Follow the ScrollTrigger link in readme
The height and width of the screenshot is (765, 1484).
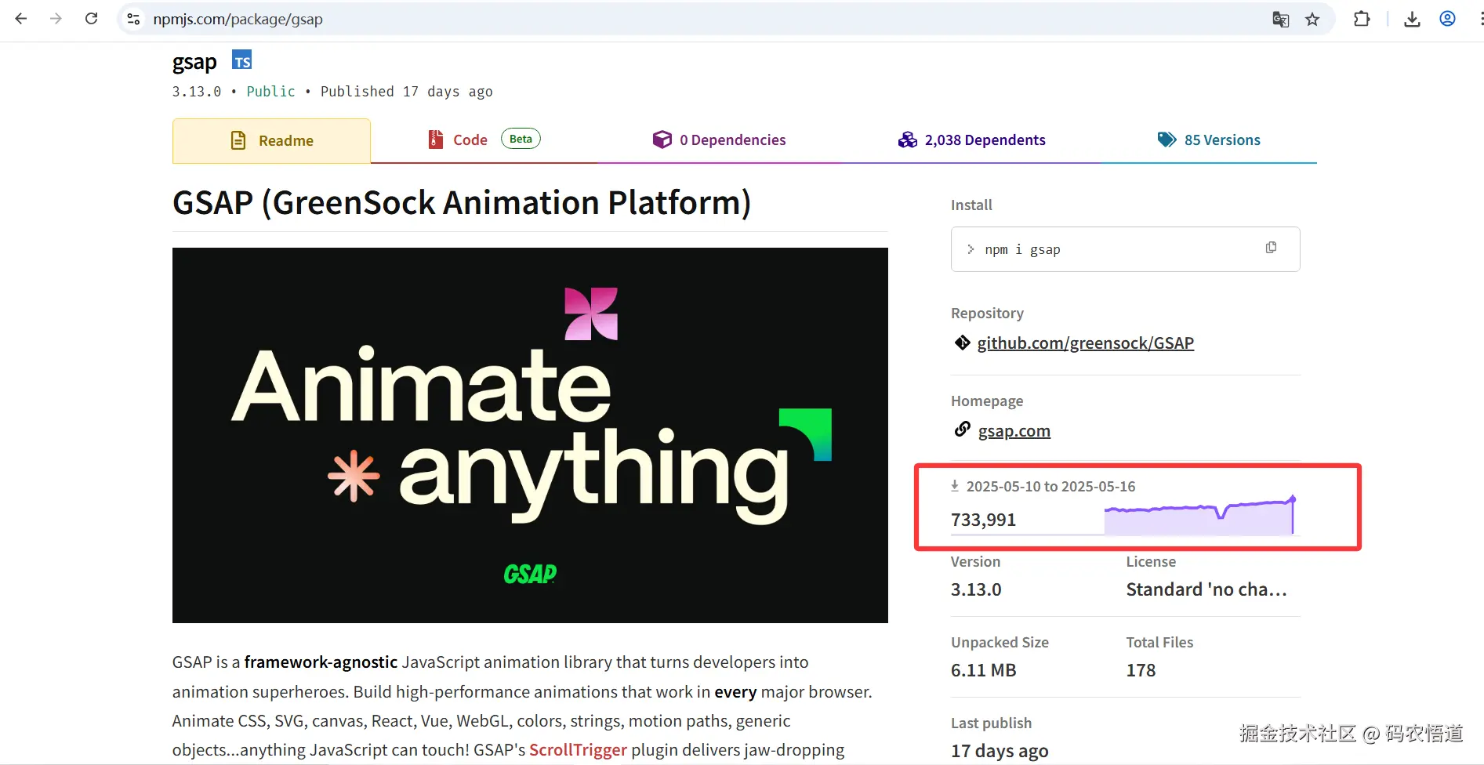[578, 750]
